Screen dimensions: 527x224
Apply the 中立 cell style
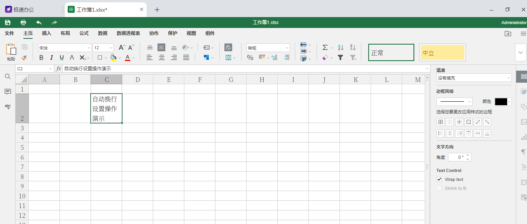click(443, 52)
